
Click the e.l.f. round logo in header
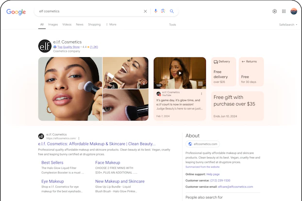(x=45, y=46)
